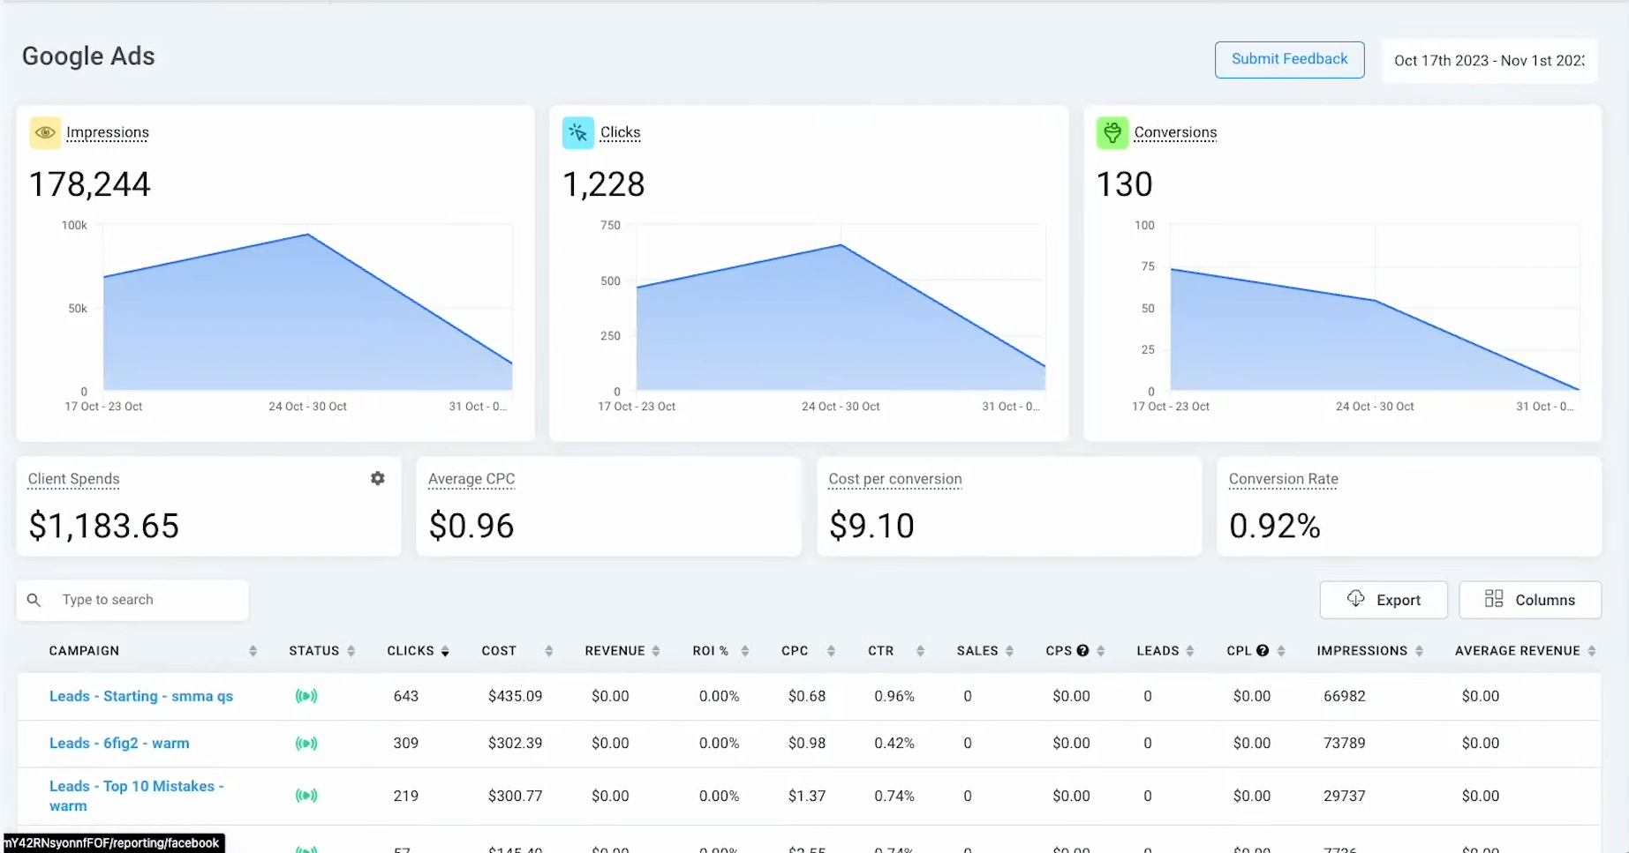Screen dimensions: 1629x853
Task: Click the Cost per conversion label
Action: (894, 479)
